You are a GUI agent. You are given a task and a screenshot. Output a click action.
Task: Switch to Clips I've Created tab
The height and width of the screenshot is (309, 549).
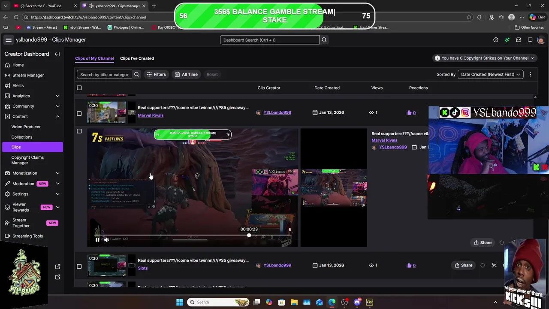coord(137,58)
